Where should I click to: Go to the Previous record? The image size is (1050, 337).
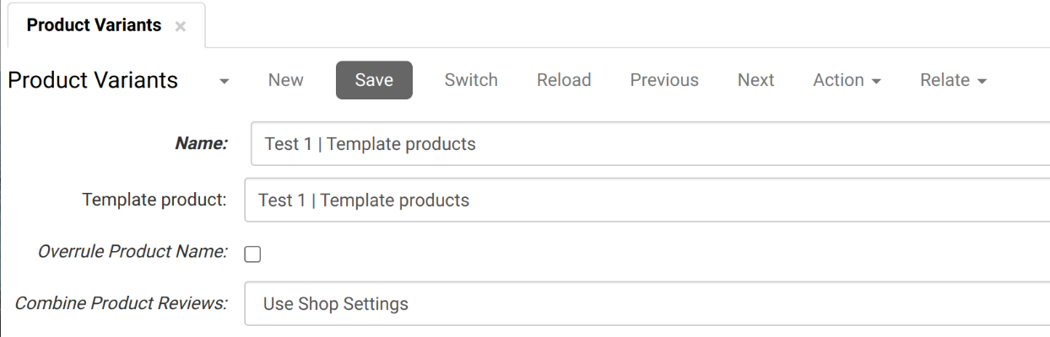coord(664,80)
